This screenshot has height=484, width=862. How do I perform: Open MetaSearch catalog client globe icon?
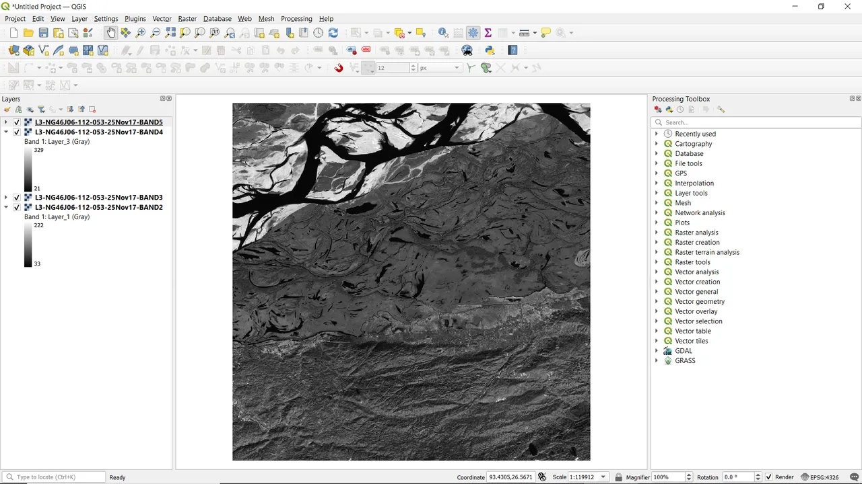tap(467, 50)
